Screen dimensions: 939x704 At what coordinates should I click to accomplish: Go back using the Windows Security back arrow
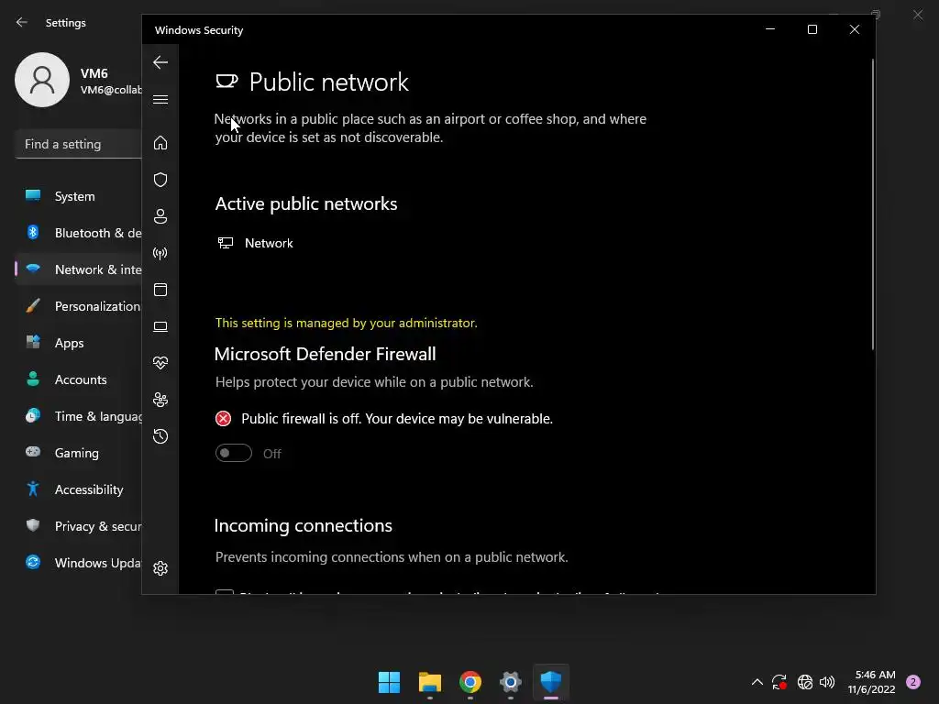pos(160,62)
